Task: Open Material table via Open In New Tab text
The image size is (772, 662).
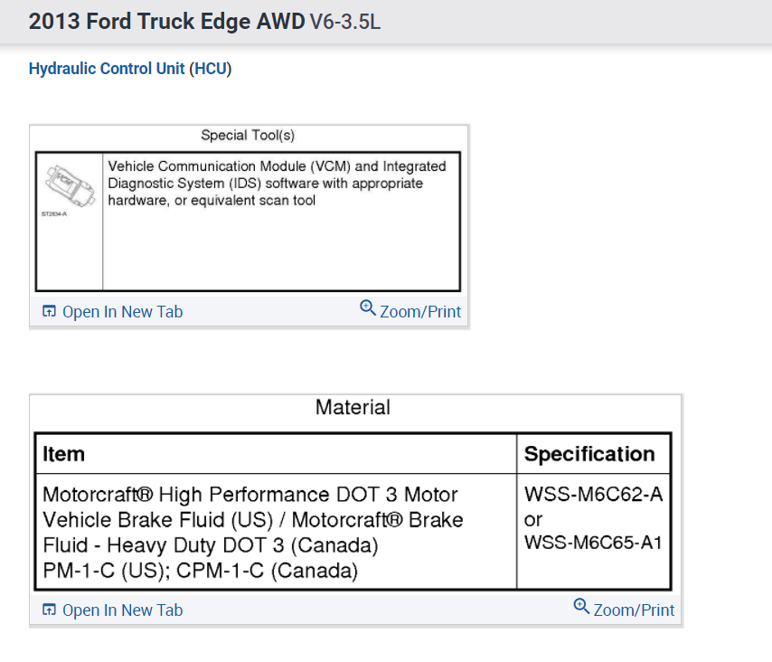Action: pyautogui.click(x=122, y=610)
